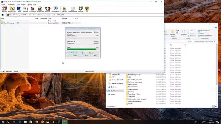Click the Annuler button in extraction dialog
Screen dimensions: 221x124
(x=75, y=56)
